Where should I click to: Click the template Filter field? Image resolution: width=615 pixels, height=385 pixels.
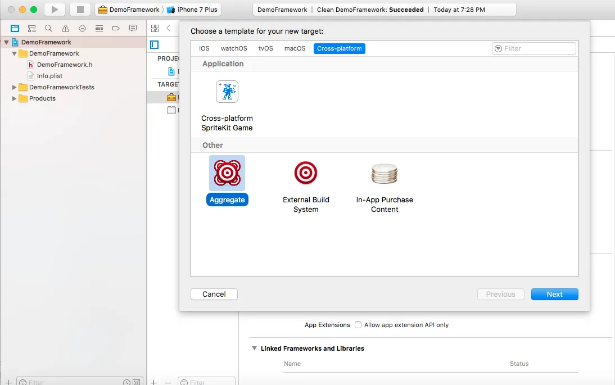tap(534, 48)
